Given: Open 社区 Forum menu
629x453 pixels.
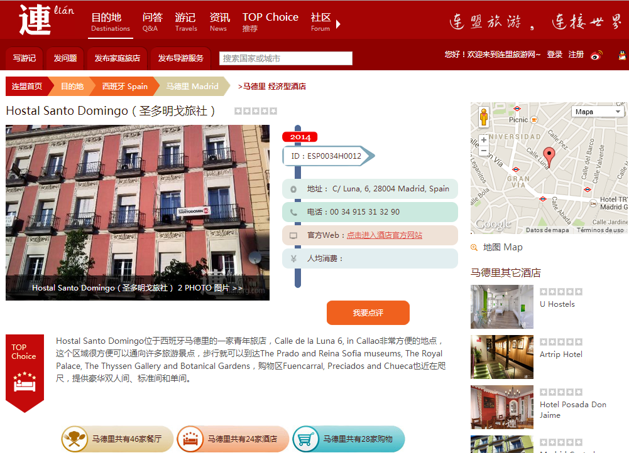Looking at the screenshot, I should coord(320,22).
